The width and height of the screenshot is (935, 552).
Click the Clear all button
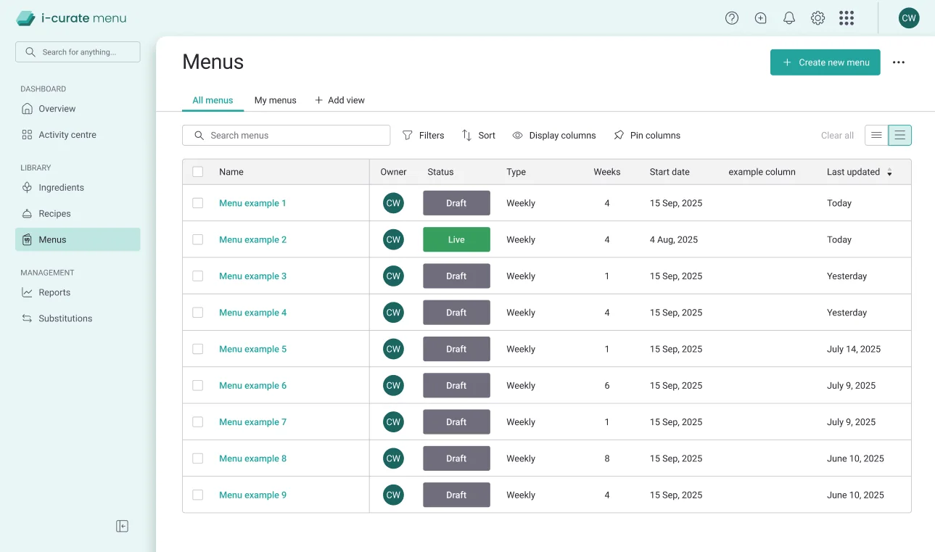coord(837,135)
